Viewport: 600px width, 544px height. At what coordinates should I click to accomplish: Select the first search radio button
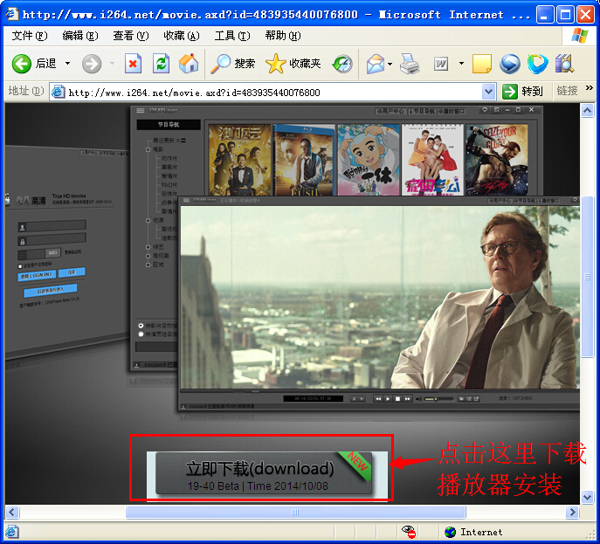coord(141,326)
